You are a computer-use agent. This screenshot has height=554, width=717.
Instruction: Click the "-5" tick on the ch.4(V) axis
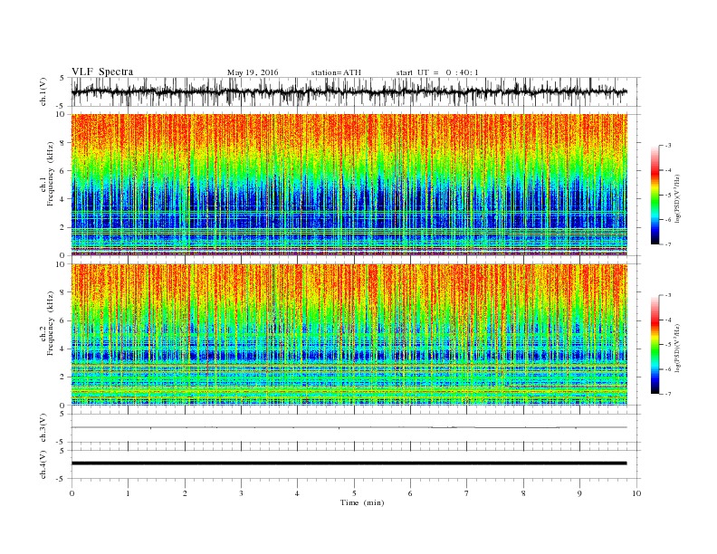62,479
